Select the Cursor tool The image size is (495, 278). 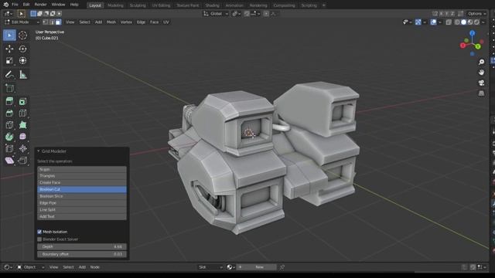click(x=22, y=36)
